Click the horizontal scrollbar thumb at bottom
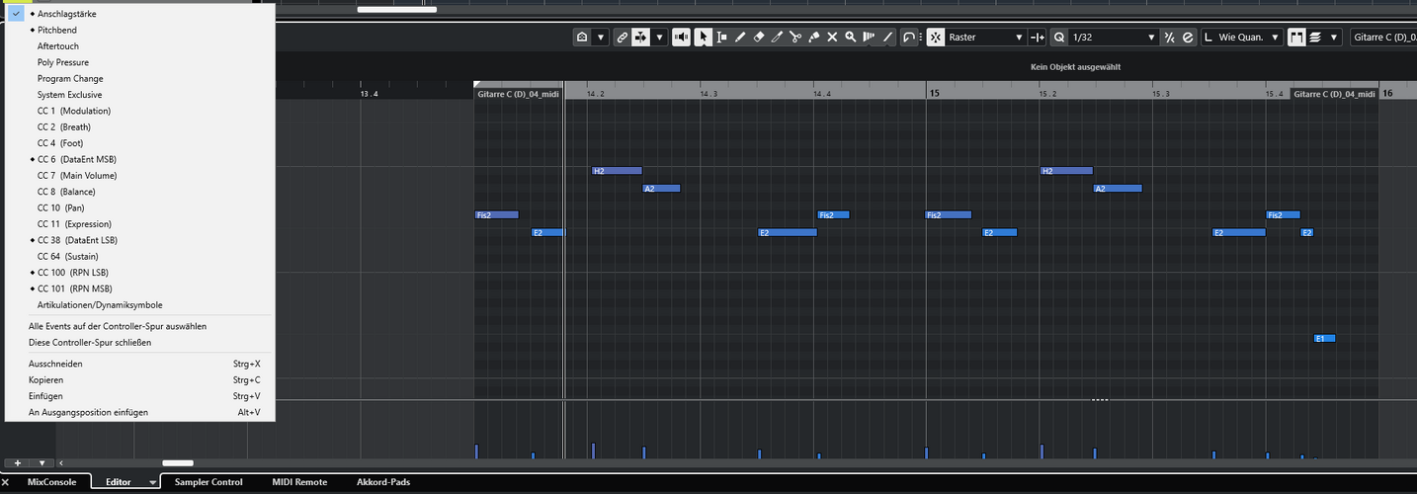The height and width of the screenshot is (494, 1417). [x=178, y=462]
